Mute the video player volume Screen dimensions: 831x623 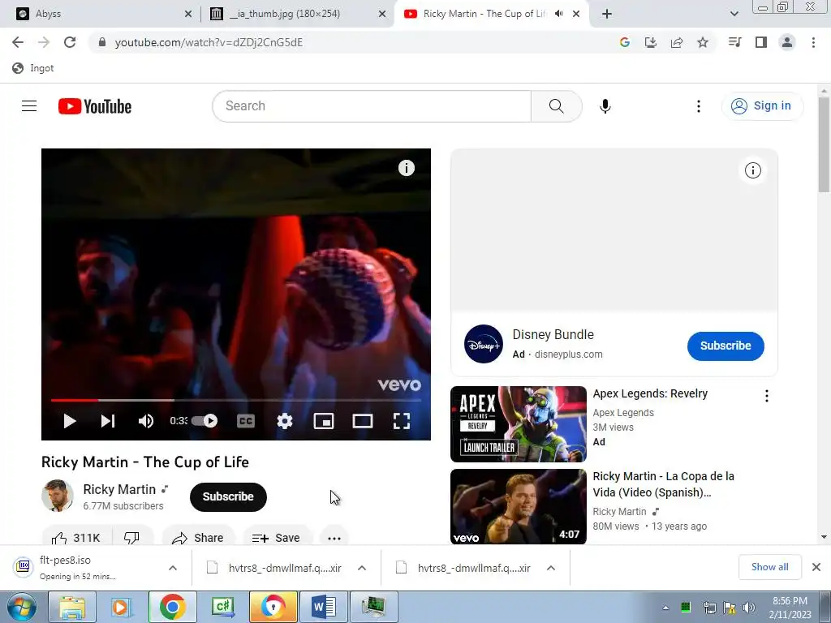(x=146, y=421)
